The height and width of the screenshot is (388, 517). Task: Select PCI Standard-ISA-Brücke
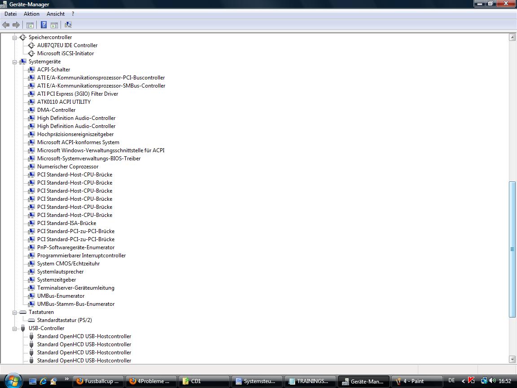(x=66, y=223)
